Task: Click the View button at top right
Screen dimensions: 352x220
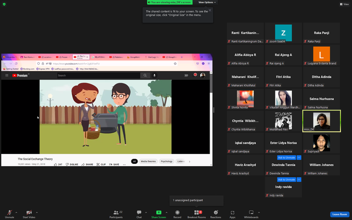Action: 344,4
